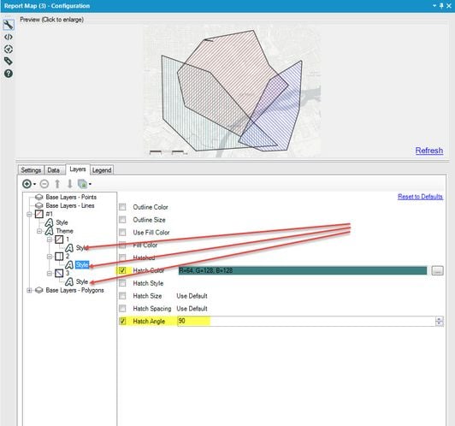The width and height of the screenshot is (455, 426).
Task: Open the panel title bar dropdown arrow
Action: pos(434,6)
